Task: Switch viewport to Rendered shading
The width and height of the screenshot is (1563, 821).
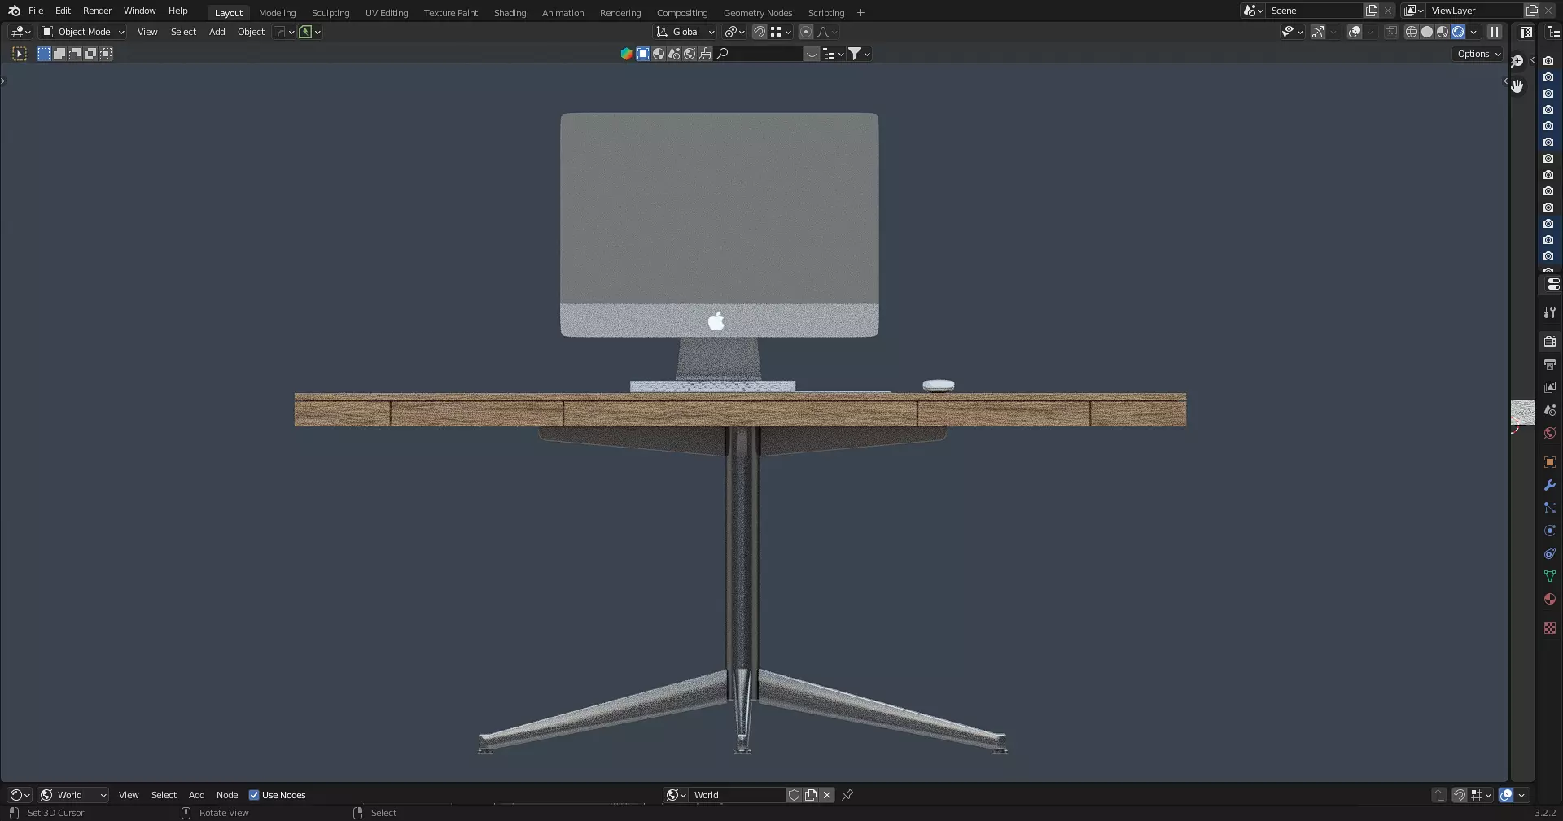Action: [x=1458, y=32]
